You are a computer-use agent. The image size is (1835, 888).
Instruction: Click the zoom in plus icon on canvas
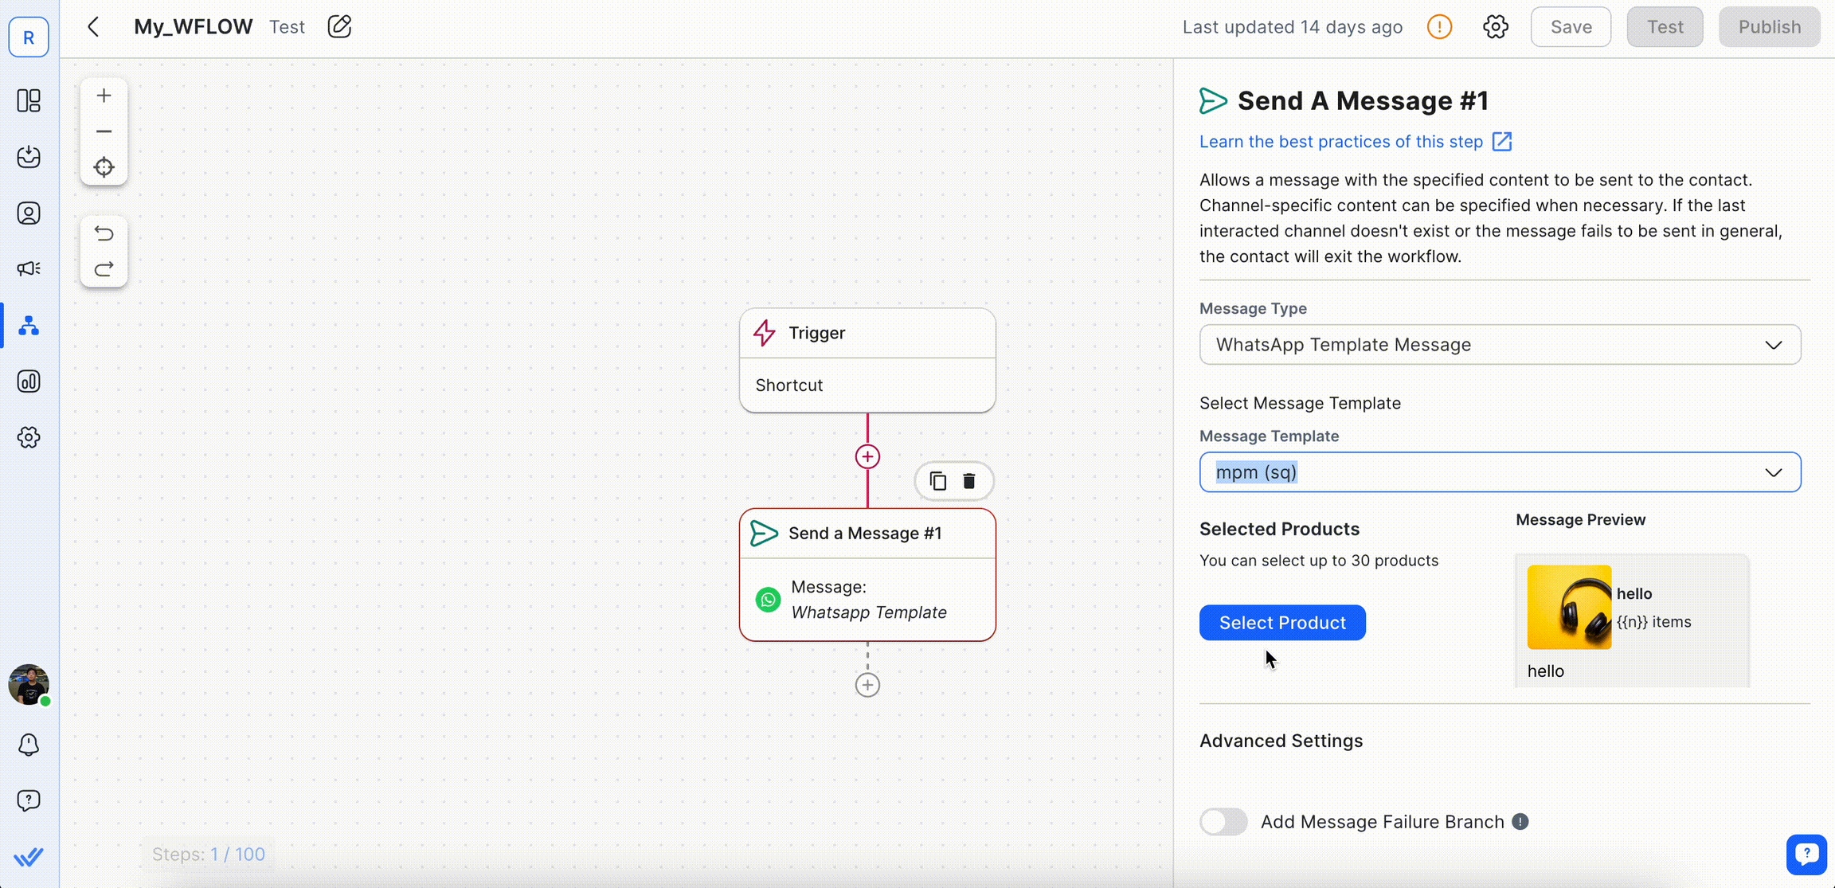click(104, 96)
